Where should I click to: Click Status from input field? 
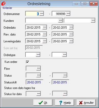click(x=31, y=75)
